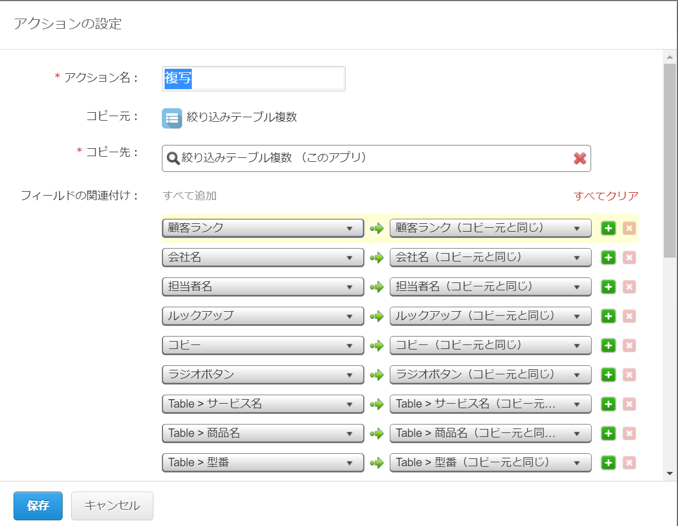Open destination ラジオボタン（コピー元と同じ）dropdown
The height and width of the screenshot is (526, 678).
click(490, 375)
